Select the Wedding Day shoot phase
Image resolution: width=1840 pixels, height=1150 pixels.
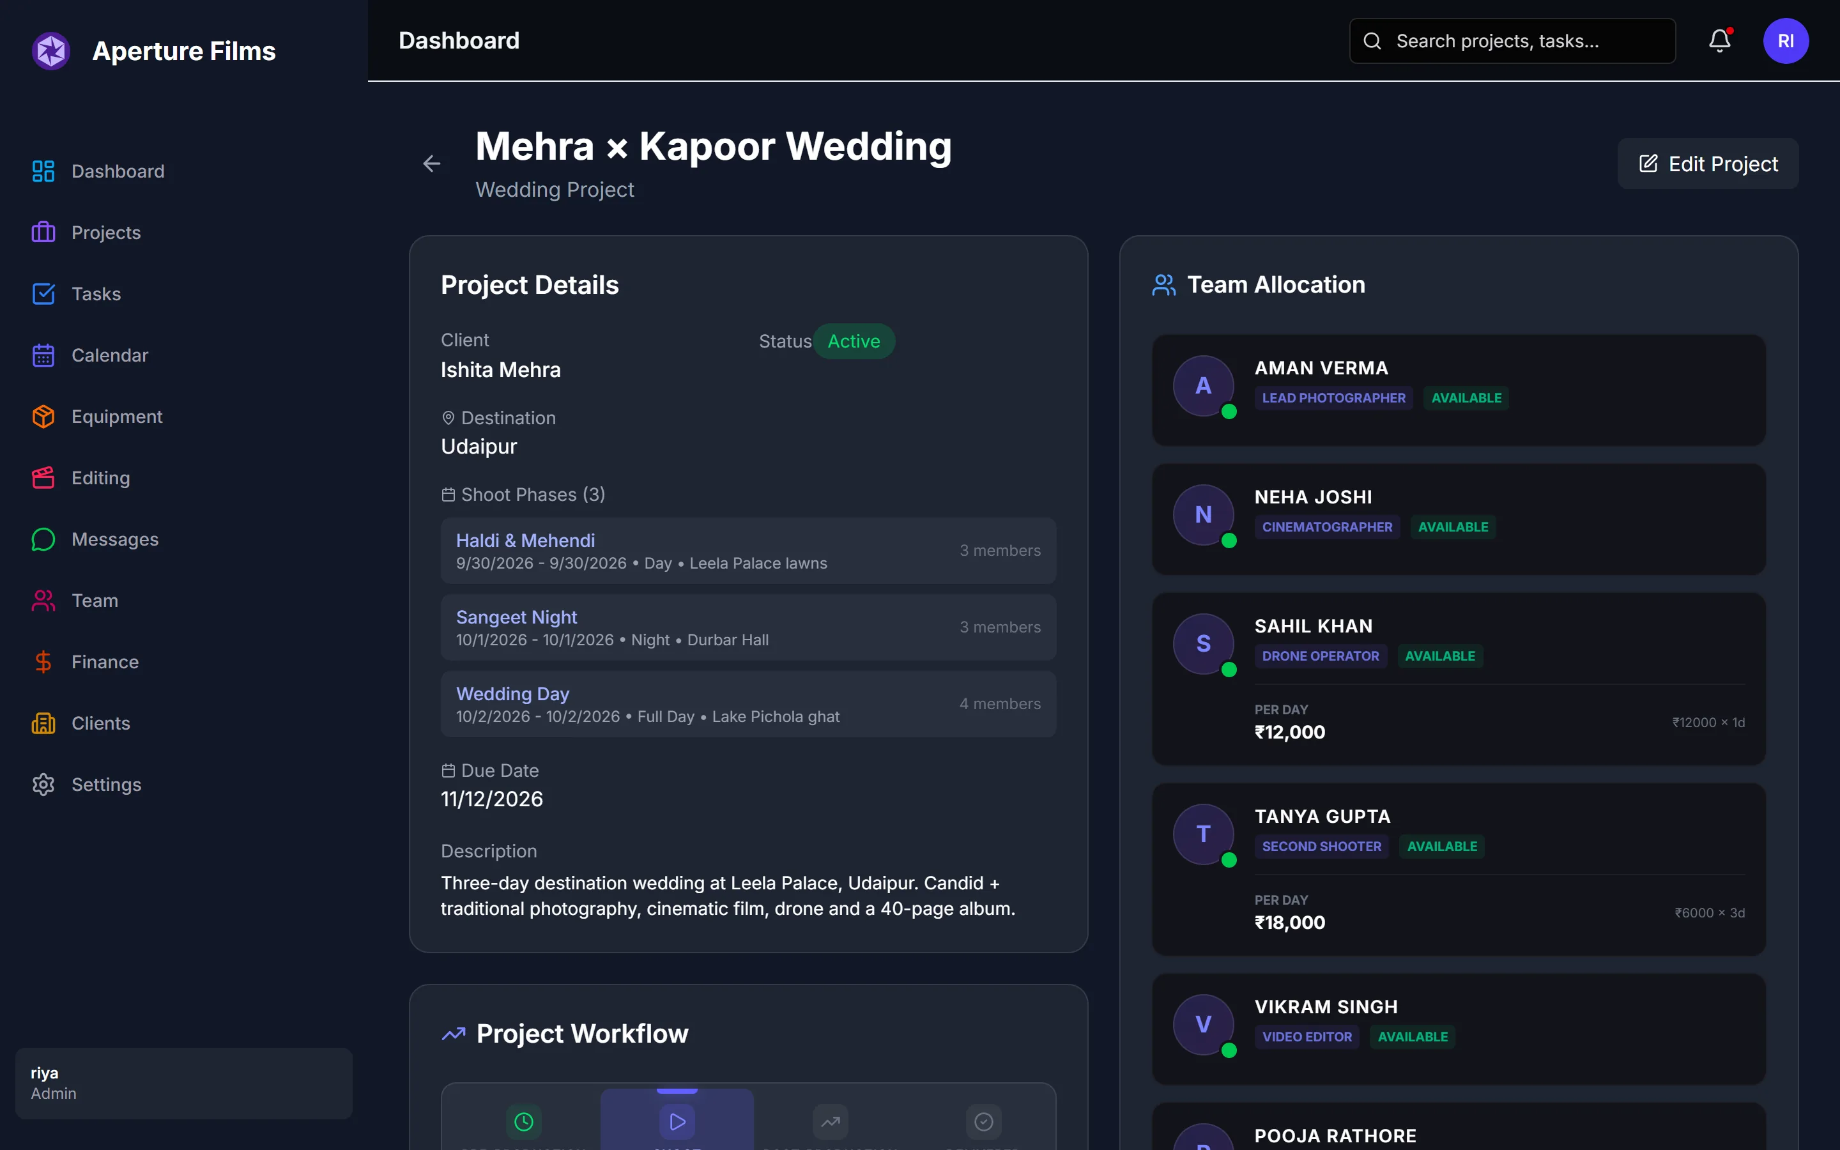point(748,704)
